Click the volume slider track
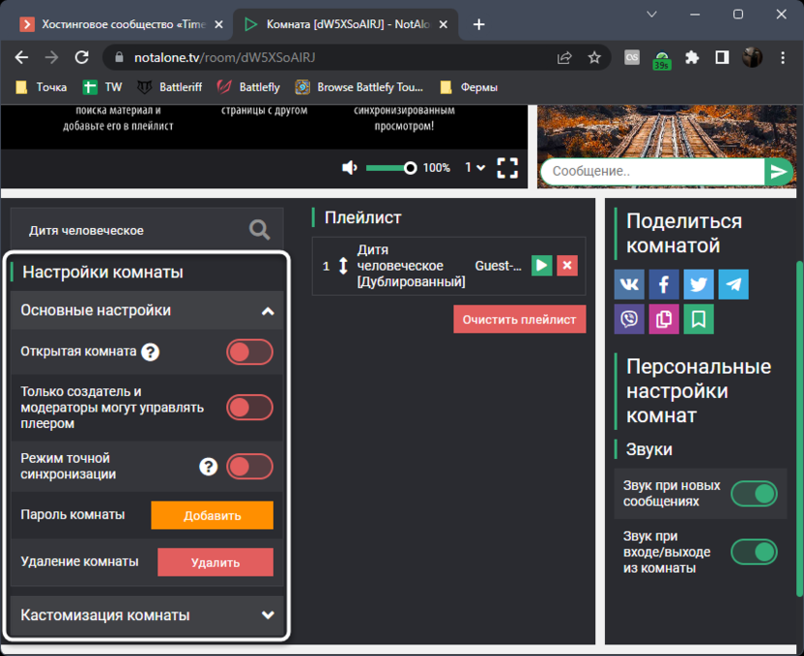This screenshot has width=804, height=656. pos(387,168)
